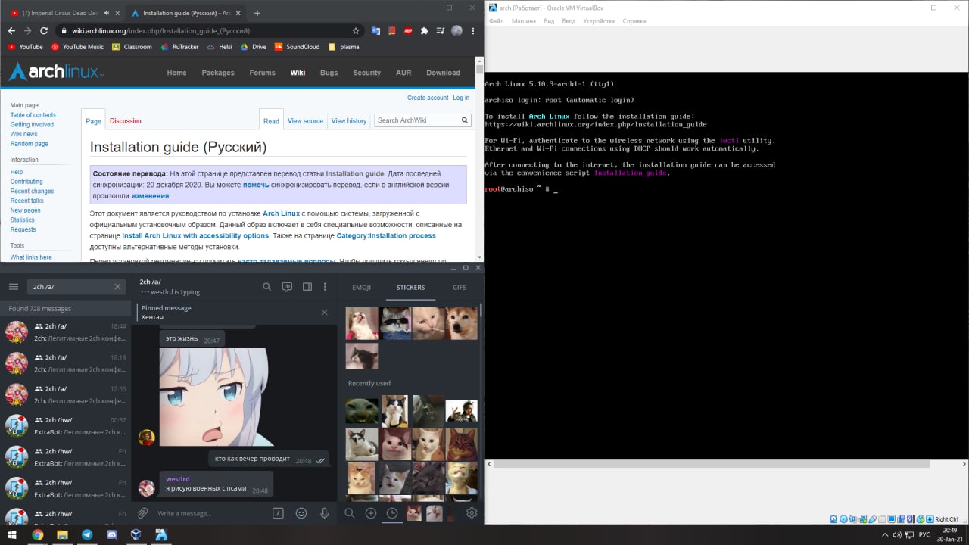
Task: Click VirtualBox network status icon
Action: (x=863, y=519)
